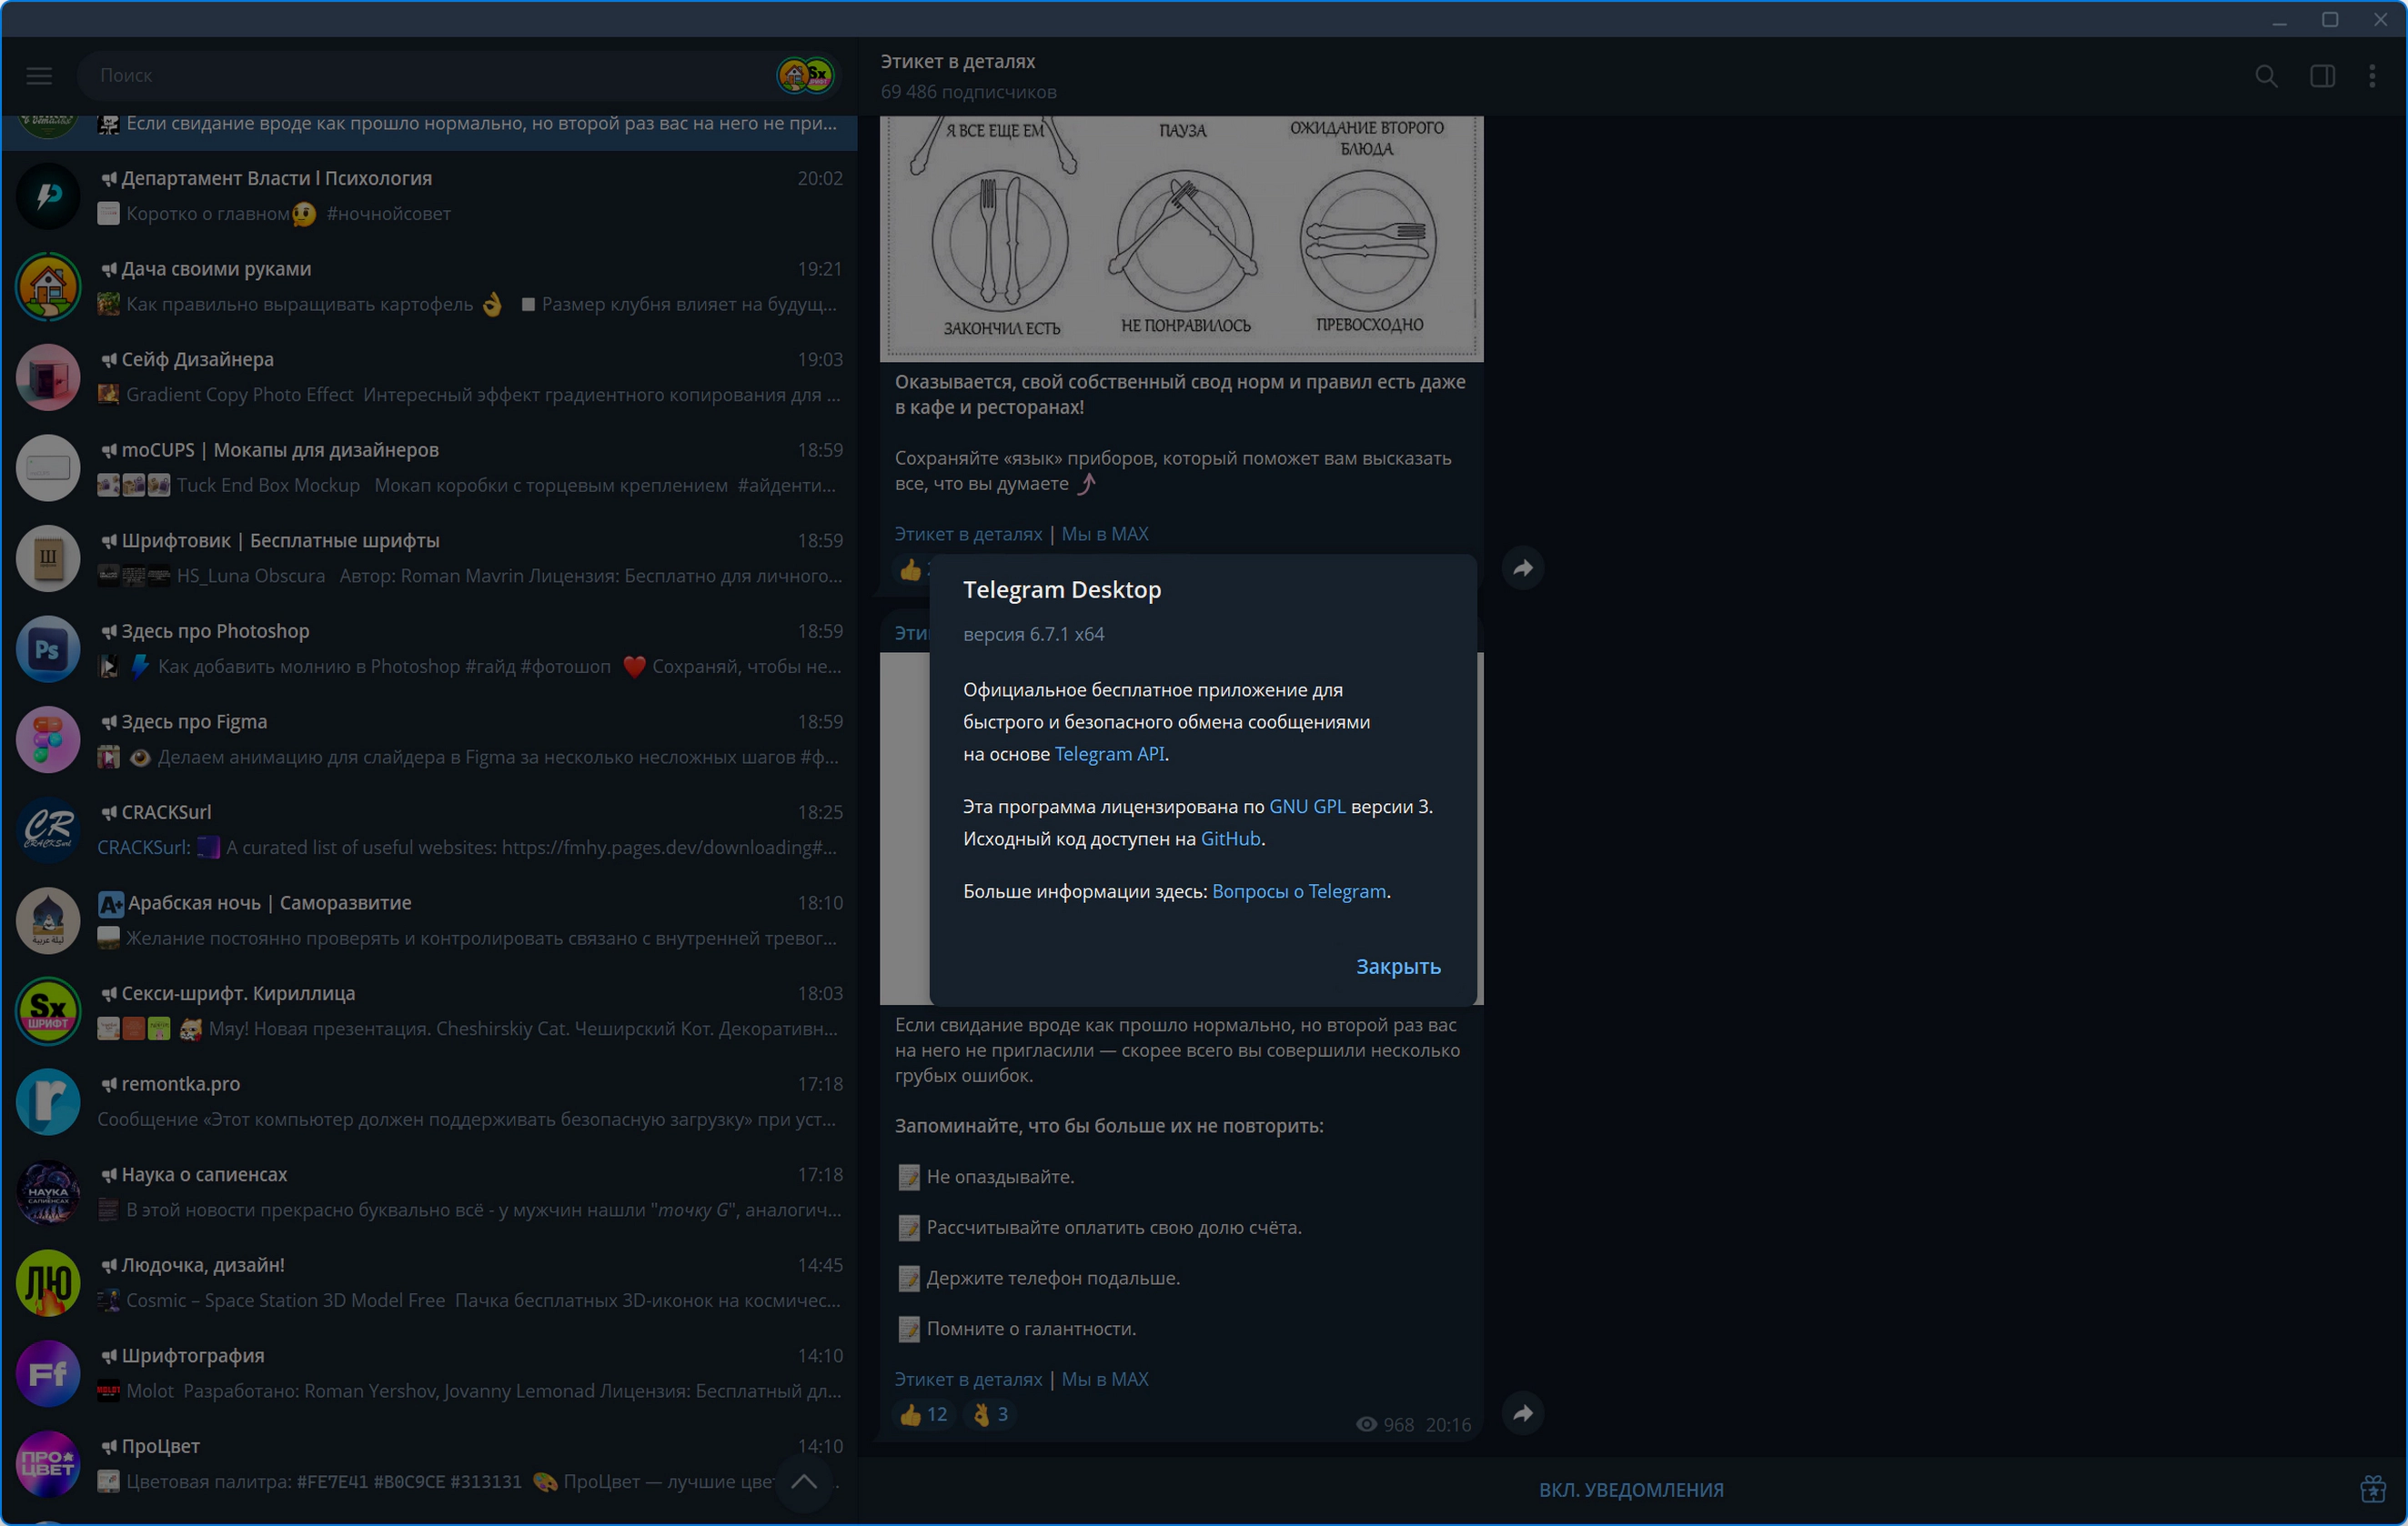The height and width of the screenshot is (1526, 2408).
Task: Open the GNU GPL license link
Action: 1306,806
